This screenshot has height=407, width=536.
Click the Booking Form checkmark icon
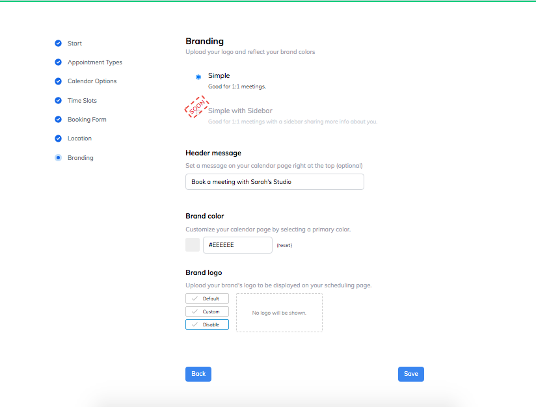coord(58,120)
